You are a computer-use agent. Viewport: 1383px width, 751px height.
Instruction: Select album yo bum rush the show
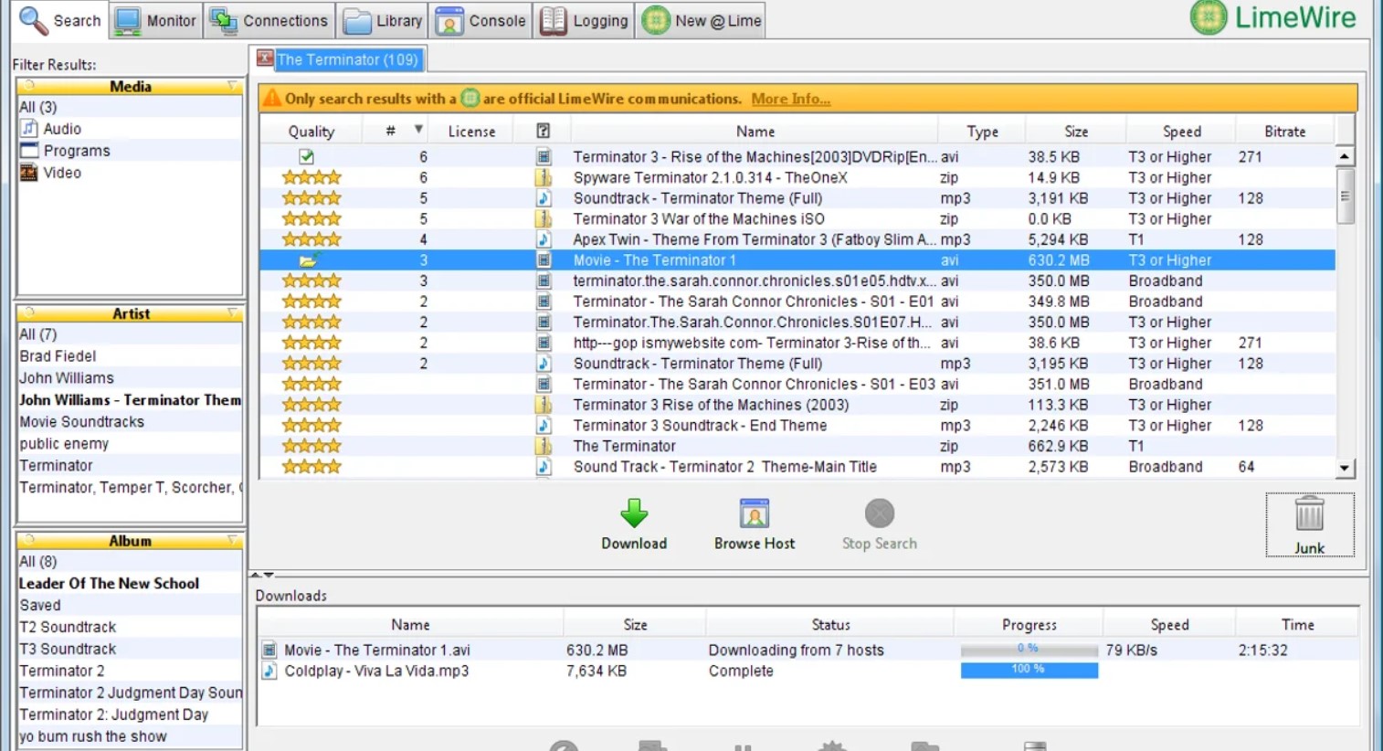[131, 737]
